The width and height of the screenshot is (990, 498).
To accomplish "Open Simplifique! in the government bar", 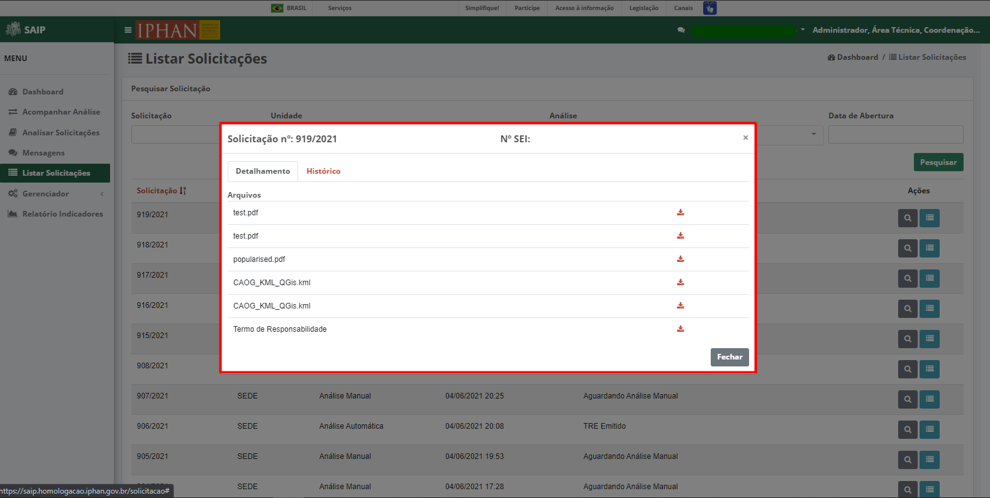I will point(482,8).
